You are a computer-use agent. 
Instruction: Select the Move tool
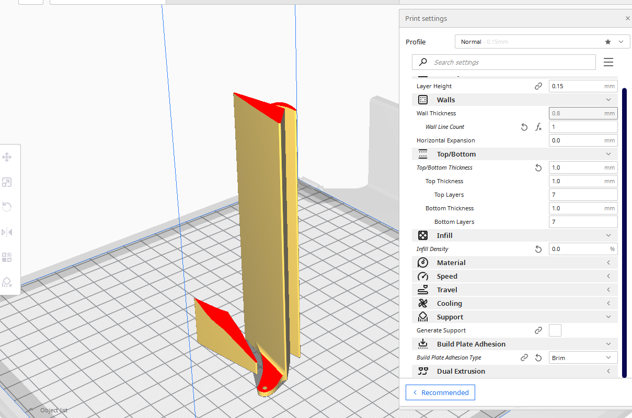point(7,157)
